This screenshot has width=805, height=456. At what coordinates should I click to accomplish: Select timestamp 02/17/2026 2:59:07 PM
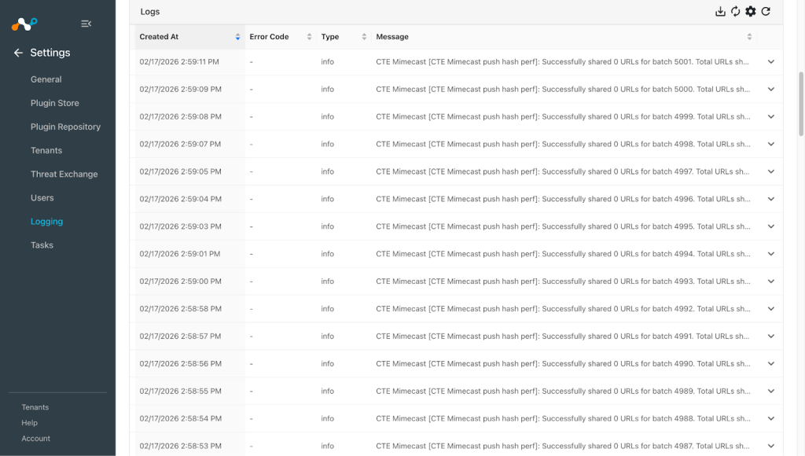tap(180, 145)
